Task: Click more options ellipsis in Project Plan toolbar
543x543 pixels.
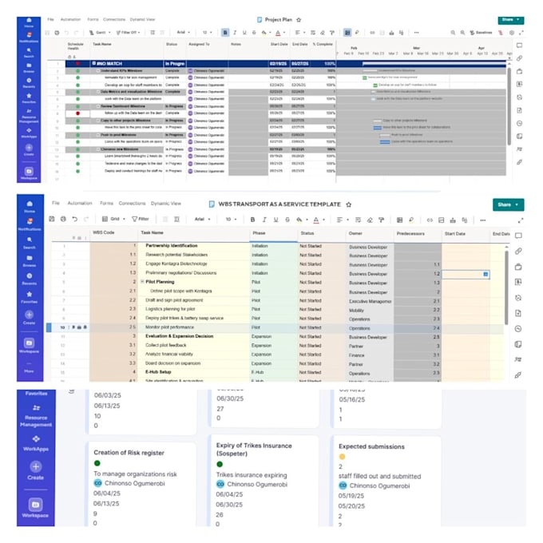Action: tap(416, 33)
